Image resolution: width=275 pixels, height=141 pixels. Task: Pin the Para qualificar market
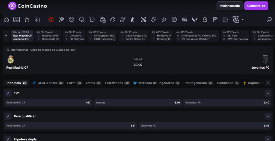coord(8,116)
